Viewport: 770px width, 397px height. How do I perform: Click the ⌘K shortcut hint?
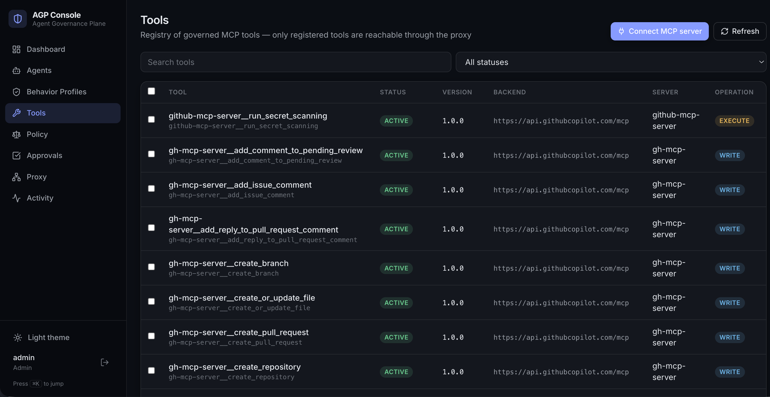36,384
